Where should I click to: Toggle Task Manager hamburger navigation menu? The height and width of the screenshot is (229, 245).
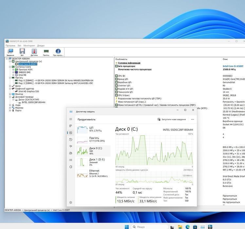point(71,119)
